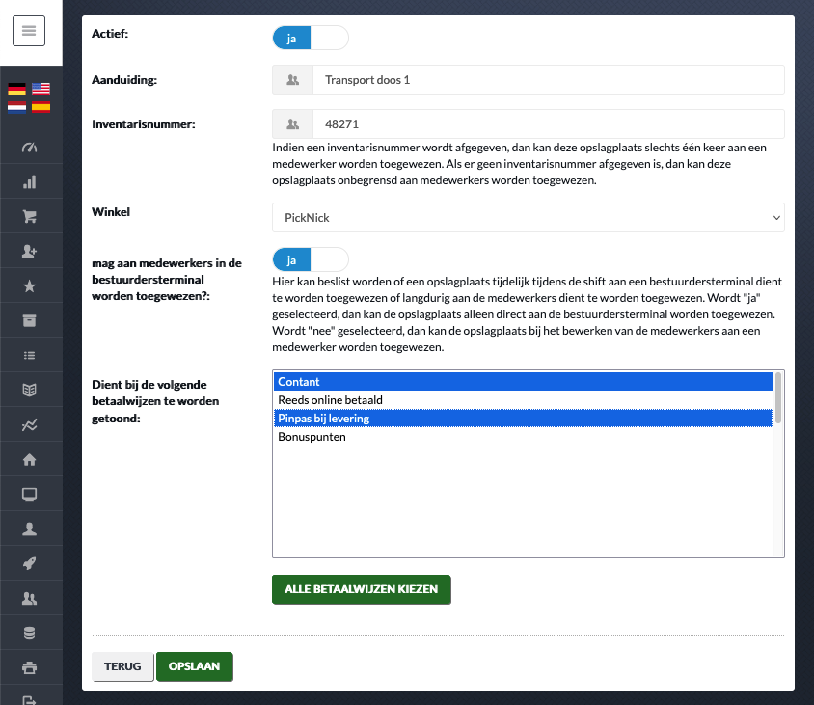Select the US flag language icon
This screenshot has height=705, width=814.
41,89
